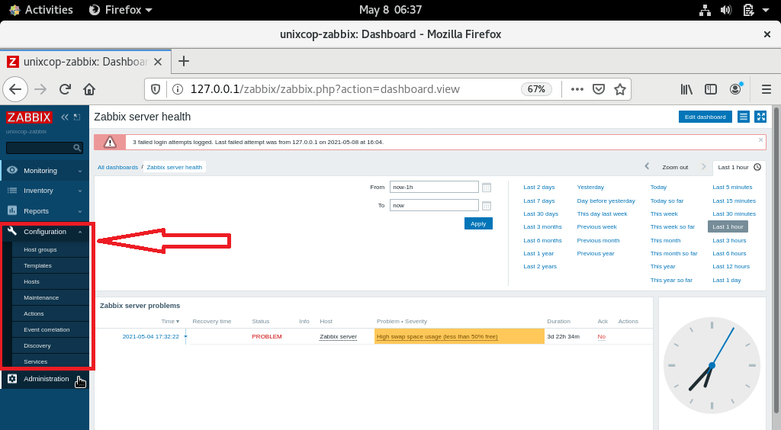Click the From time input field

click(434, 187)
